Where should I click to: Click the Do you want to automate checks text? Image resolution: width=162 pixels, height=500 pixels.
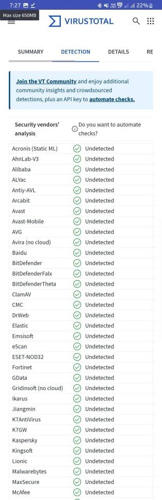coord(110,129)
